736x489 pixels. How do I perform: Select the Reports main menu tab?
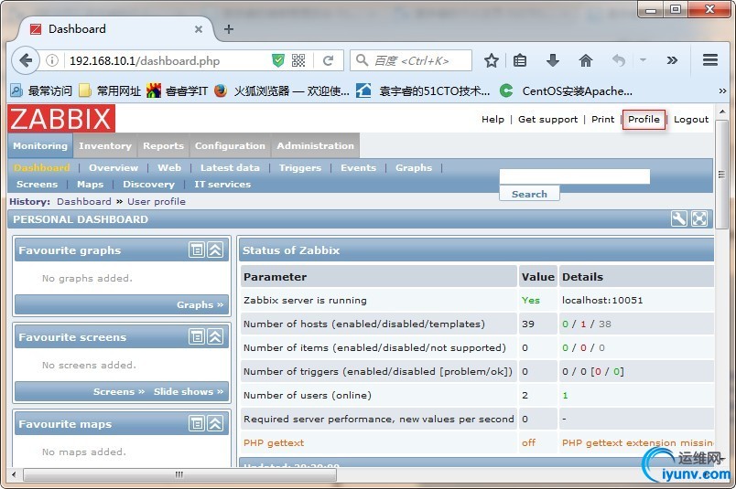point(163,146)
